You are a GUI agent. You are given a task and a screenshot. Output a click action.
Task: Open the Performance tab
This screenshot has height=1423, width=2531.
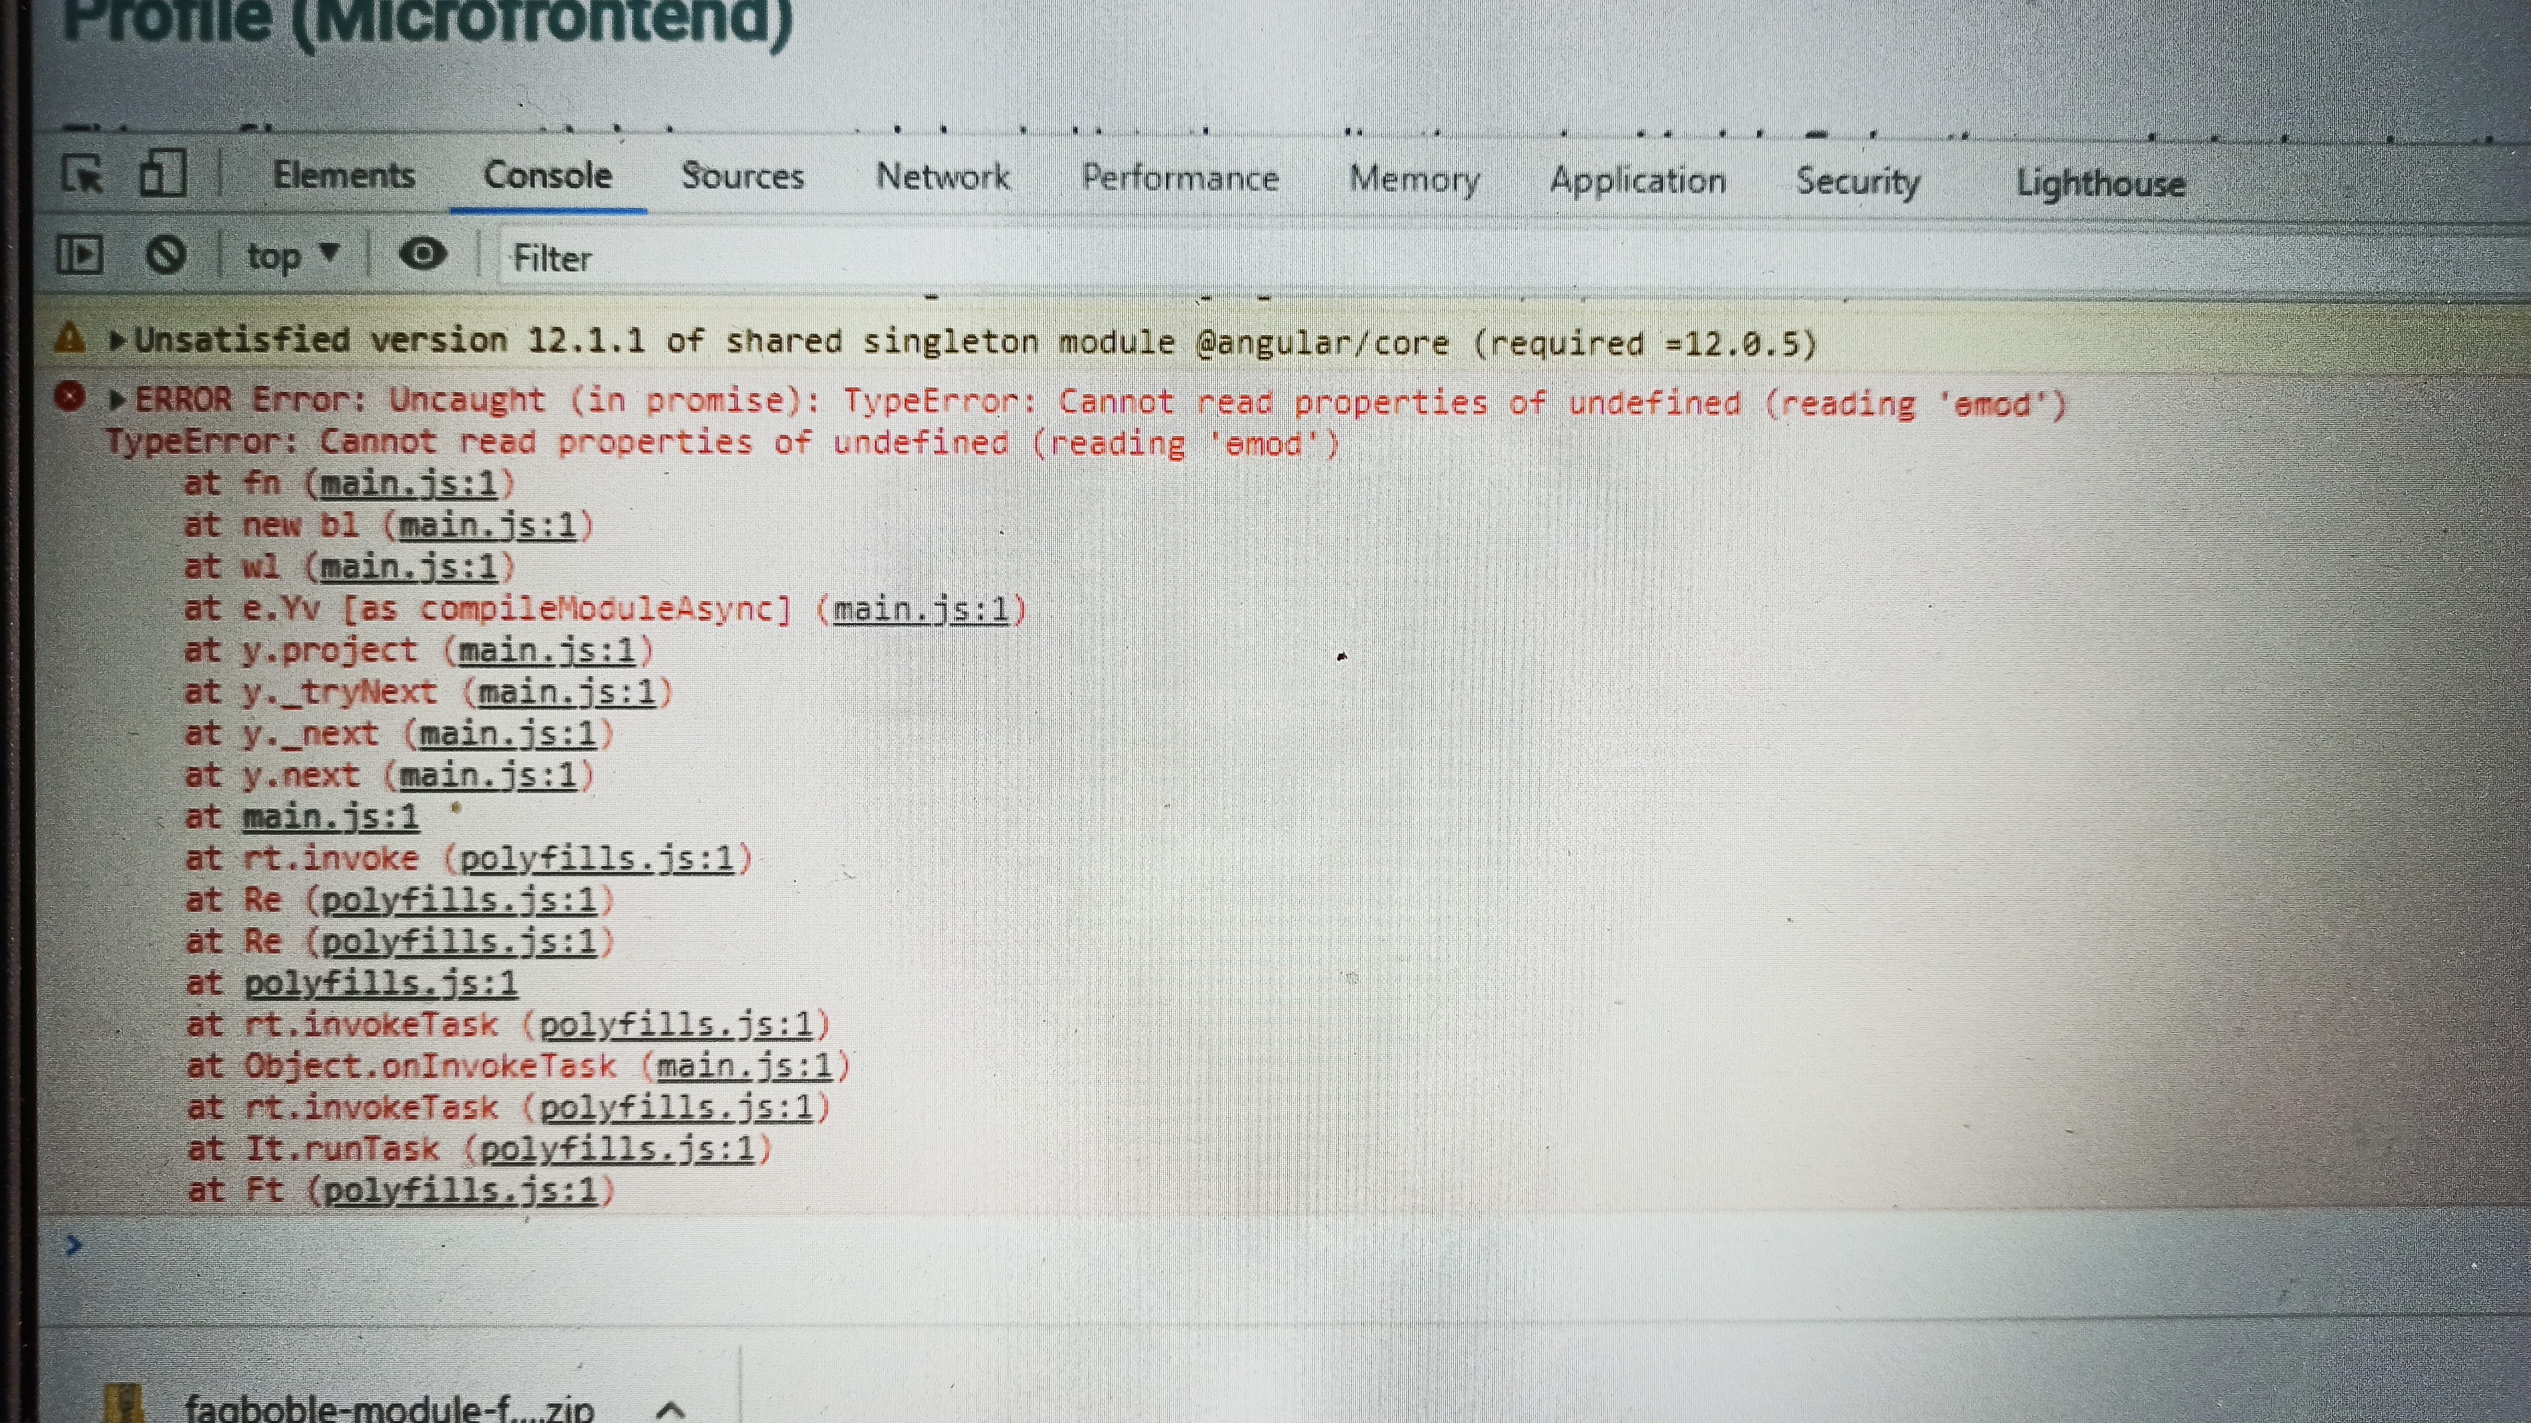click(1180, 178)
